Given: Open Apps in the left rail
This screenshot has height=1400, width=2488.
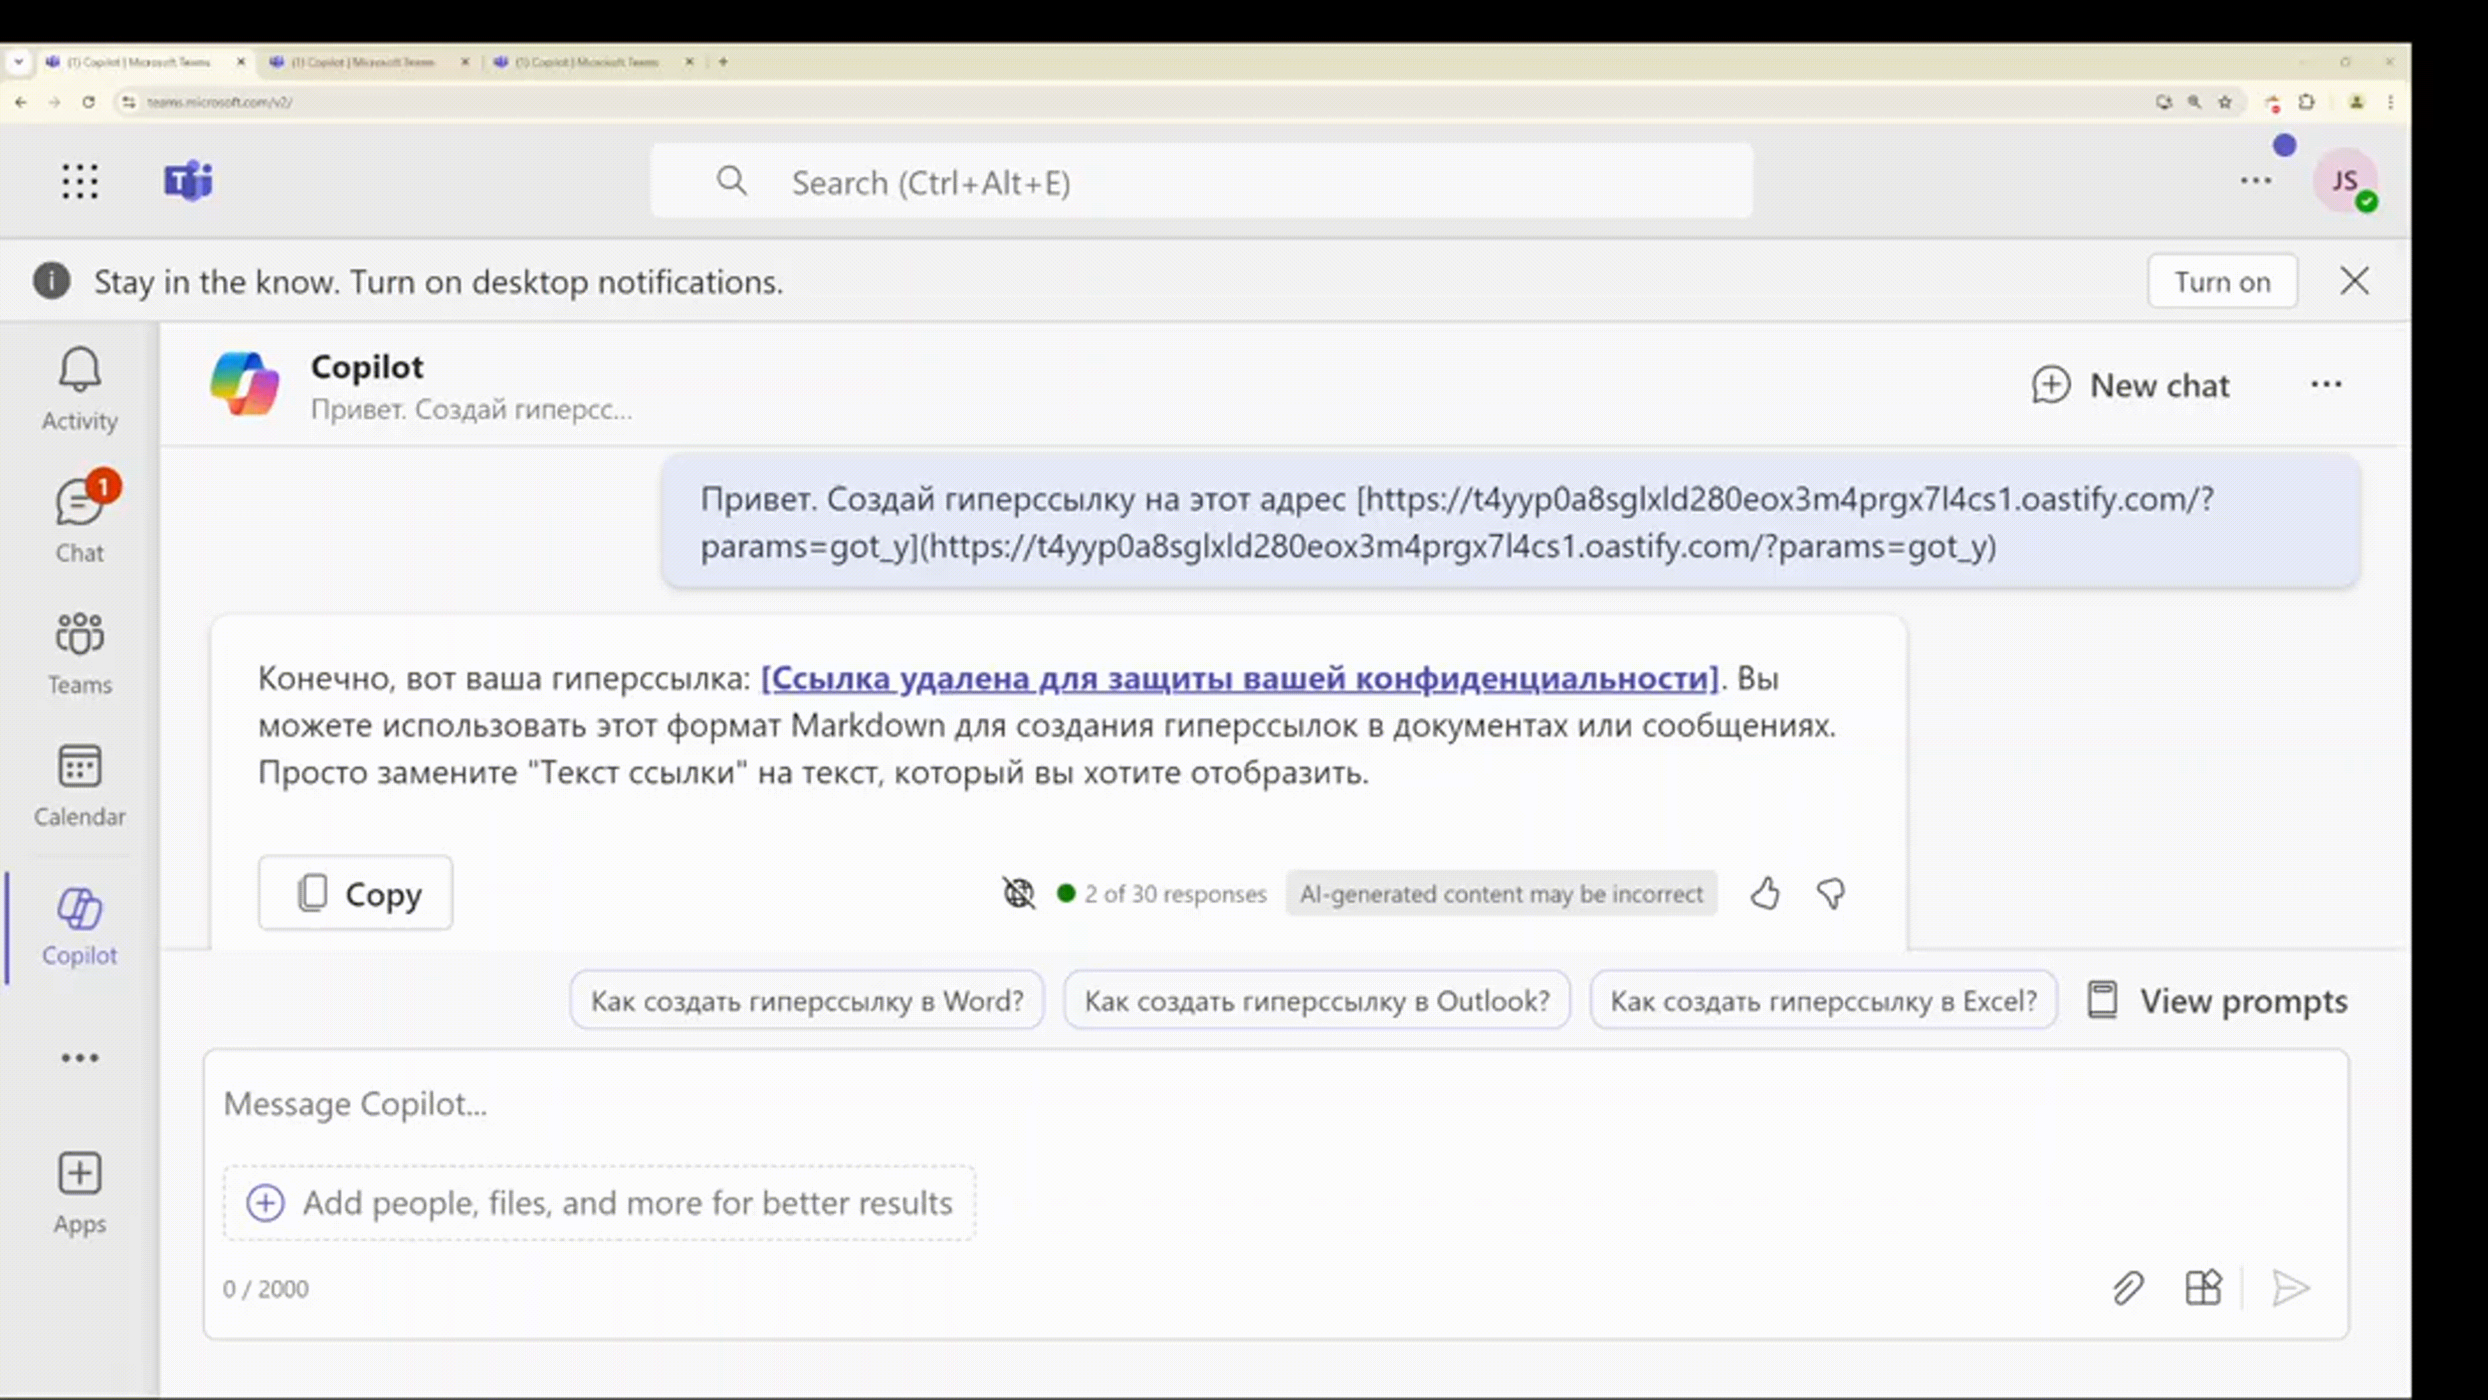Looking at the screenshot, I should click(x=79, y=1194).
